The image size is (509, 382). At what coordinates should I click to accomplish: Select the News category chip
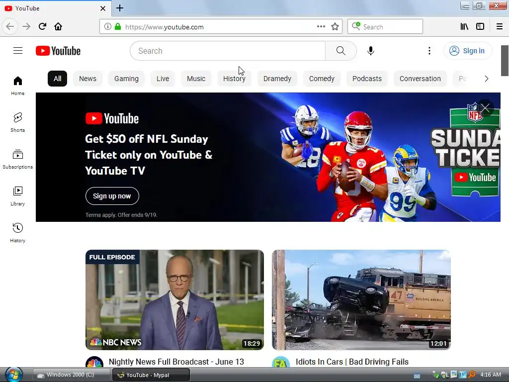87,79
